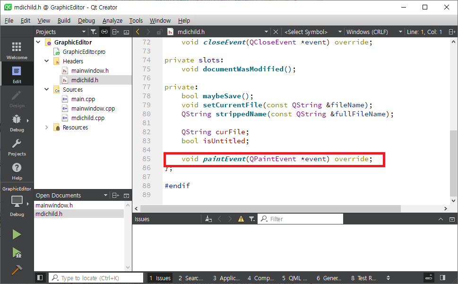This screenshot has width=458, height=284.
Task: Collapse the Sources folder
Action: click(47, 89)
